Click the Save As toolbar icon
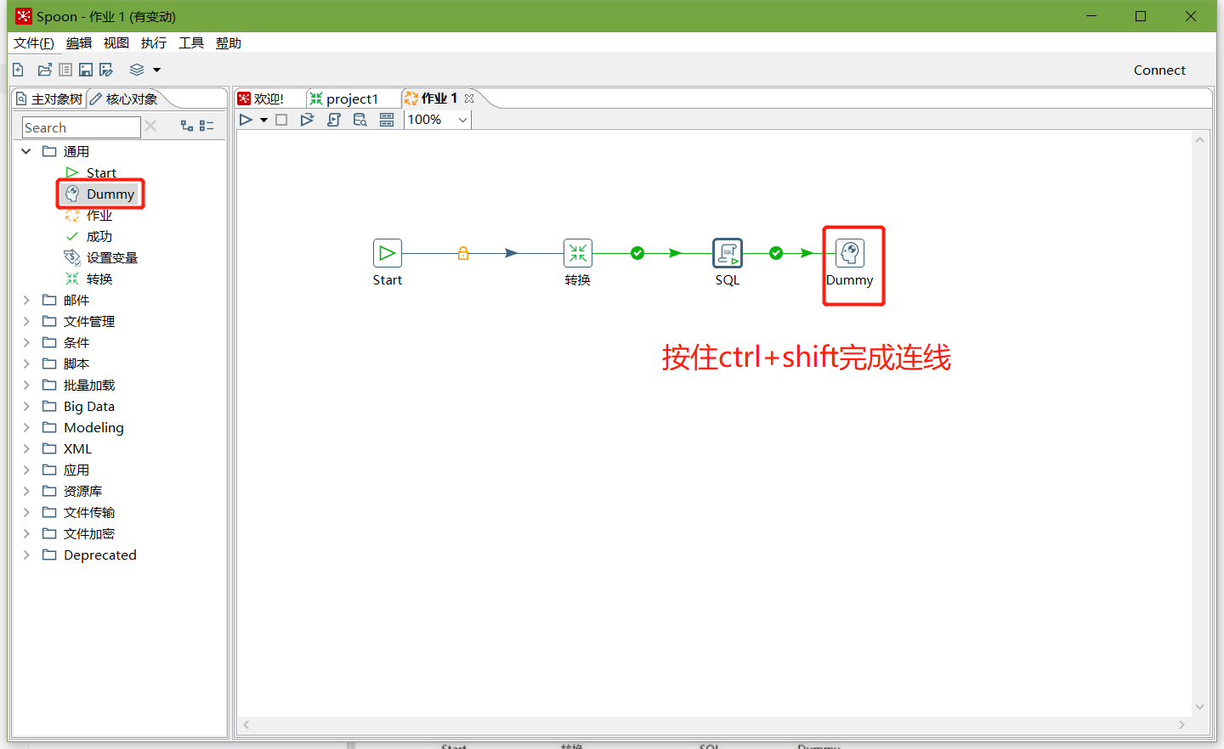 click(x=106, y=70)
